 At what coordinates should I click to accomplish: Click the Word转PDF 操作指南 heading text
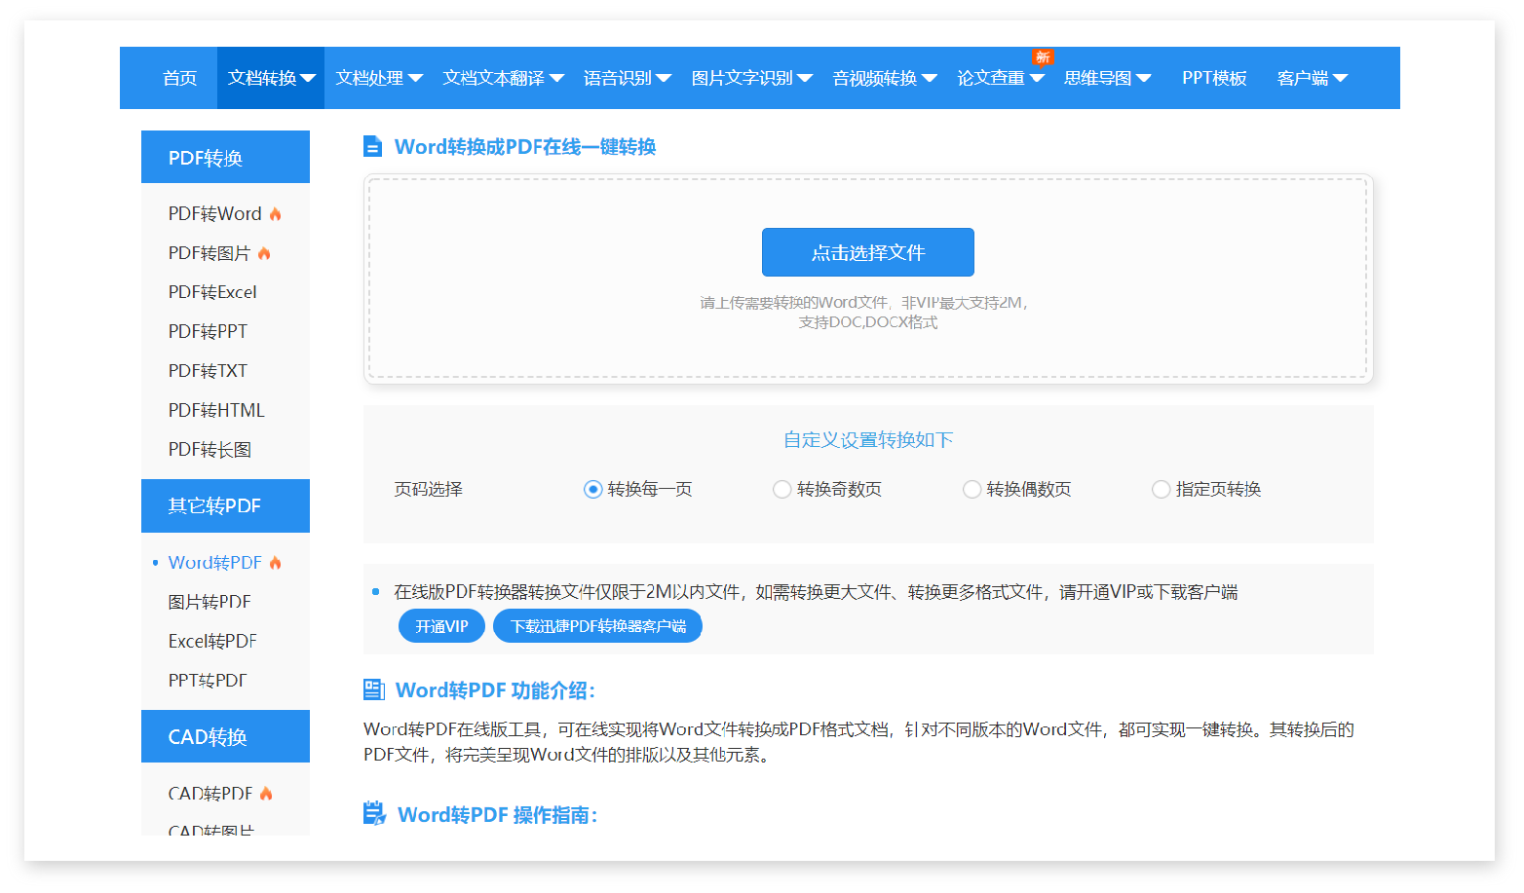coord(498,814)
